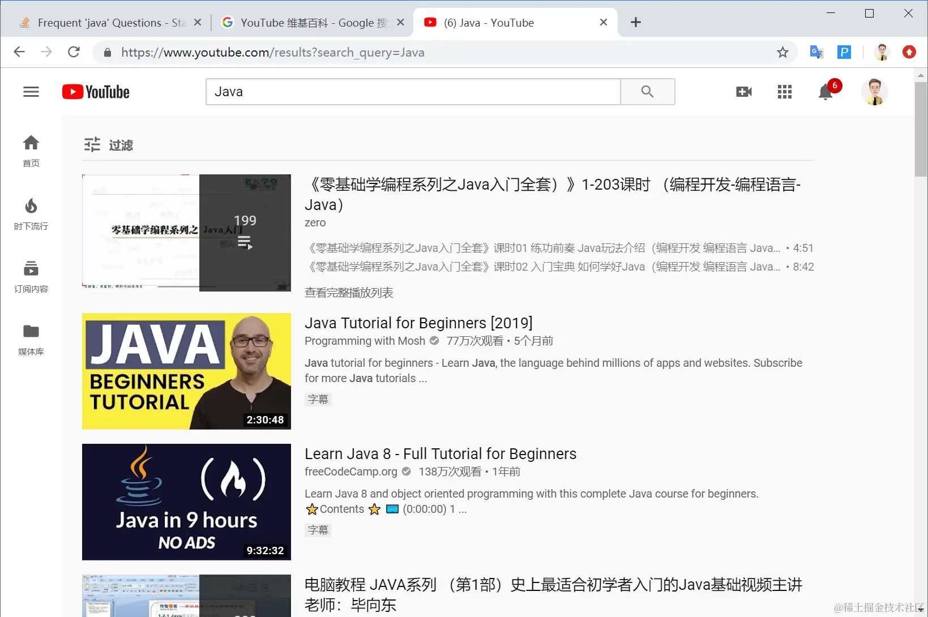Reload the page
Screen dimensions: 928x617
pyautogui.click(x=74, y=52)
